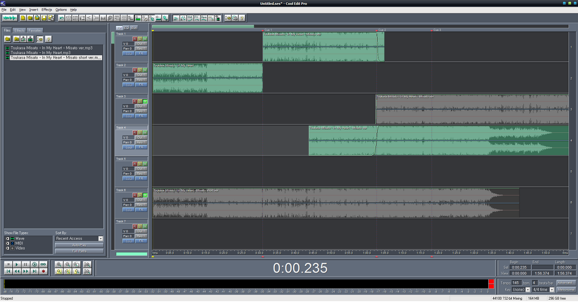This screenshot has height=302, width=578.
Task: Arm Track 3 record R button
Action: pyautogui.click(x=134, y=101)
